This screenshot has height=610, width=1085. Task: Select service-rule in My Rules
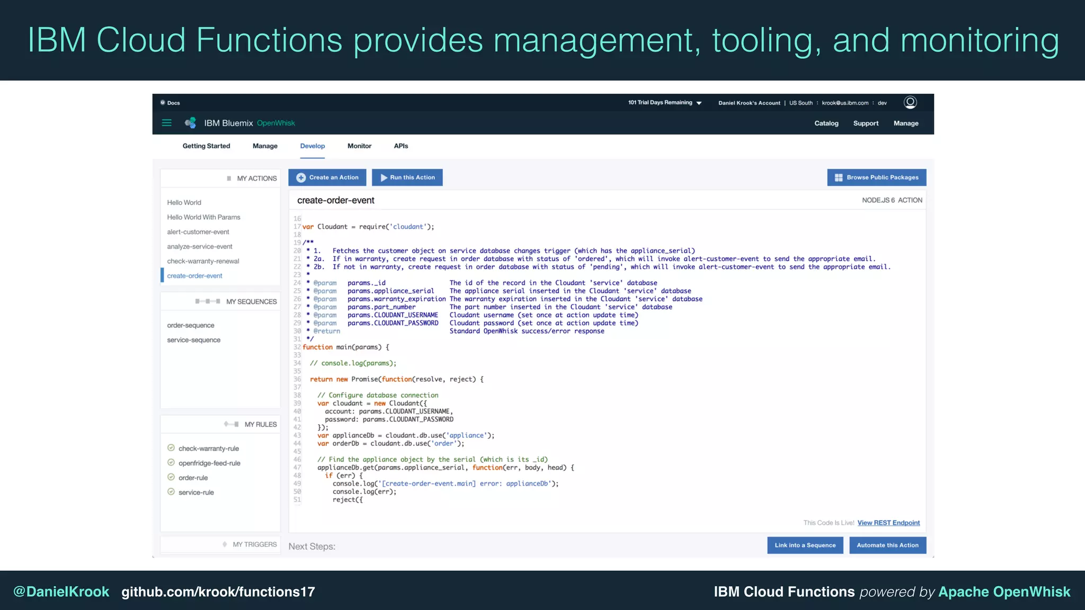coord(196,492)
